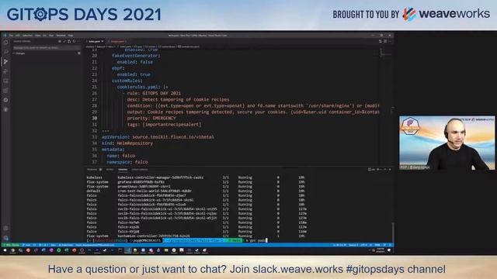The width and height of the screenshot is (497, 279).
Task: Click the commit message input field
Action: click(x=47, y=48)
